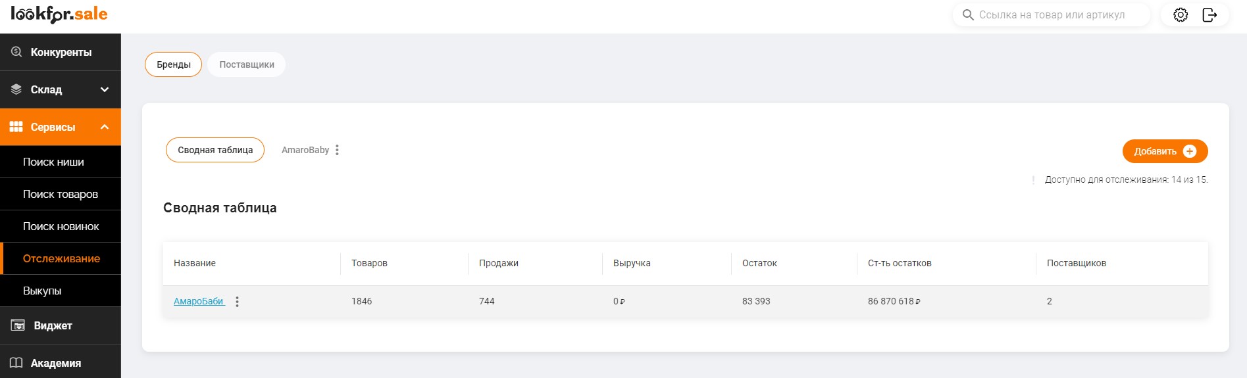1247x378 pixels.
Task: Open the AmaroBaby brand tab
Action: (305, 150)
